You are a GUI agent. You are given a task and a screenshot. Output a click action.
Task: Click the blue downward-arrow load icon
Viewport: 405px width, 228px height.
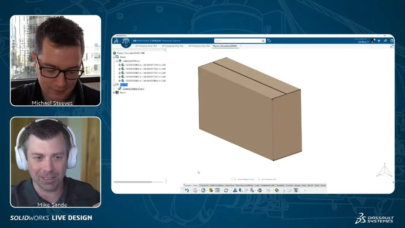(241, 190)
